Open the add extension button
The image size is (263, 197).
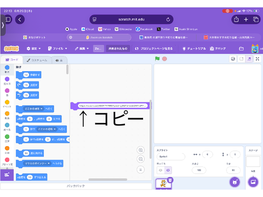tap(7, 175)
